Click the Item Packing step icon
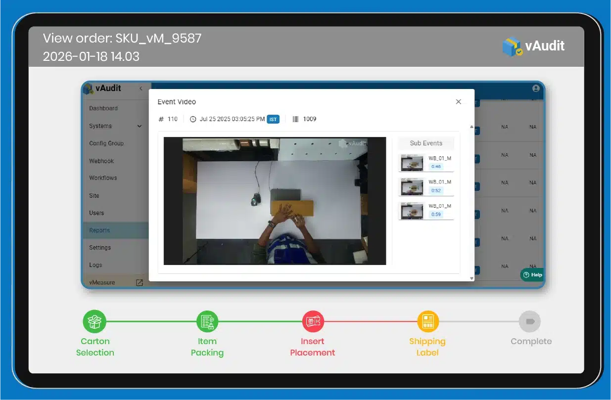611x400 pixels. (x=207, y=321)
